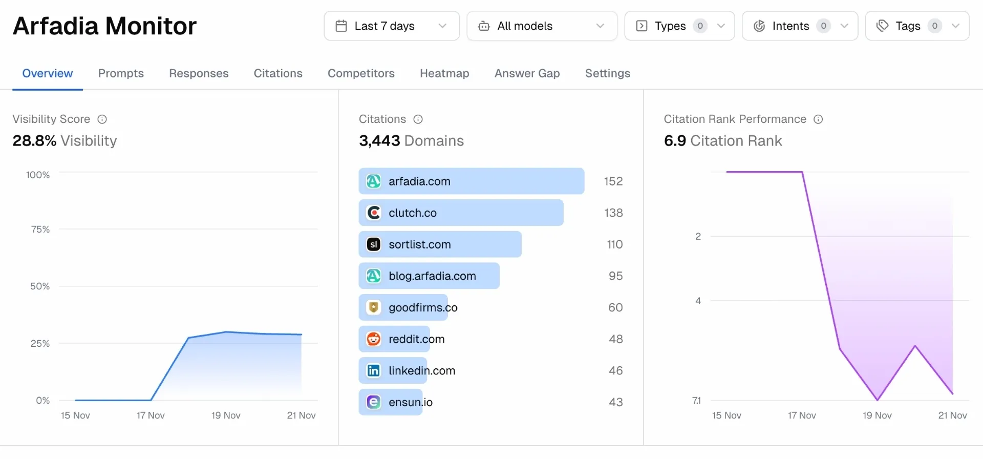Click the blog.arfadia.com favicon
983x459 pixels.
point(374,276)
